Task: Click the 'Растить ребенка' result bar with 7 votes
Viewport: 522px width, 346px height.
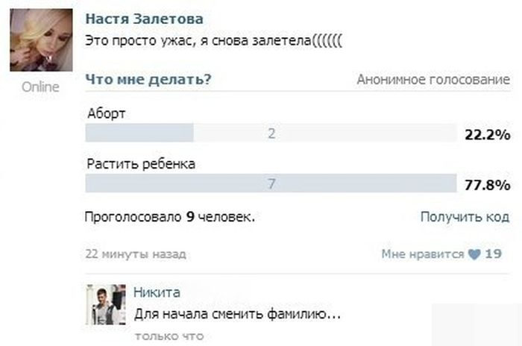Action: (x=271, y=183)
